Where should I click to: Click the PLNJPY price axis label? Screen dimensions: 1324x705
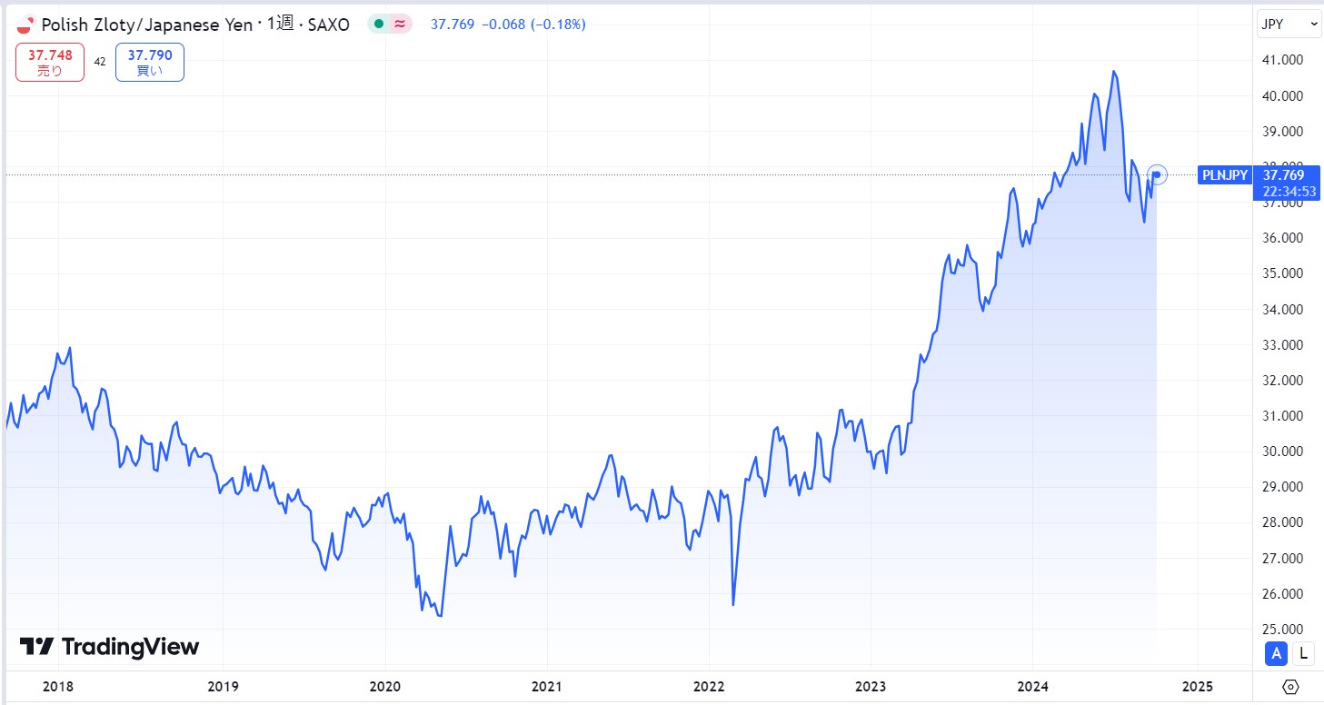(x=1224, y=175)
